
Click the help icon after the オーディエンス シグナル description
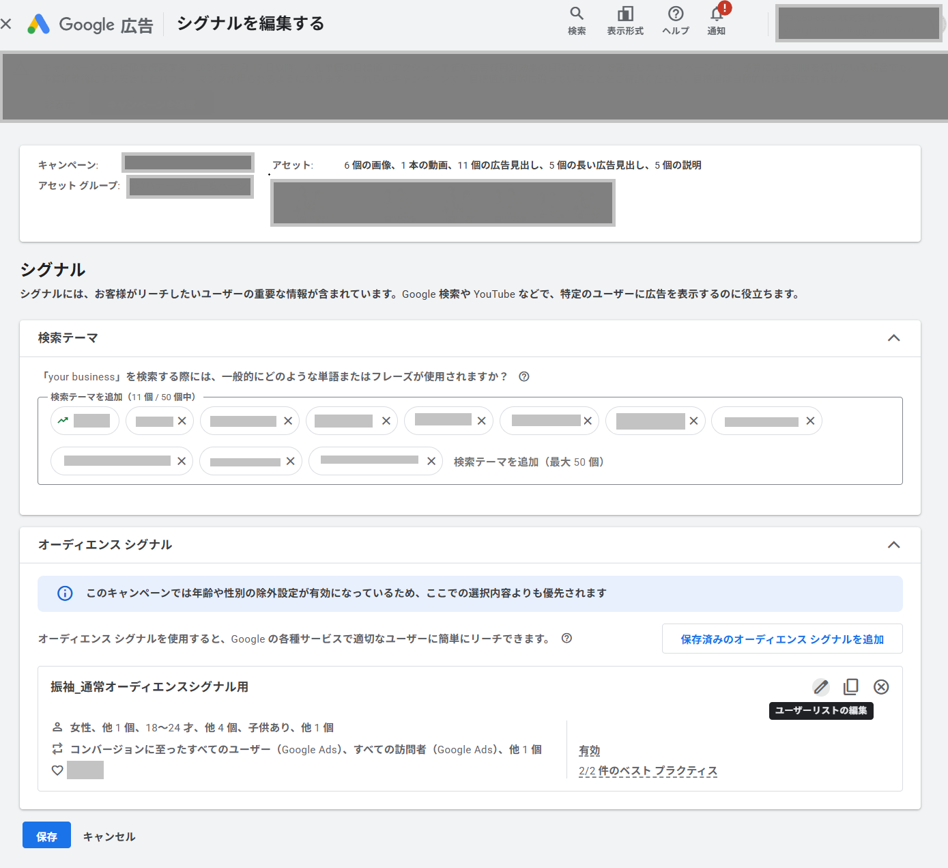point(566,639)
